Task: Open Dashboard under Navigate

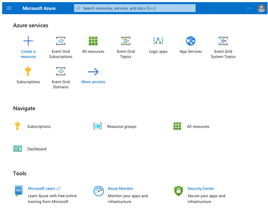Action: click(x=37, y=149)
